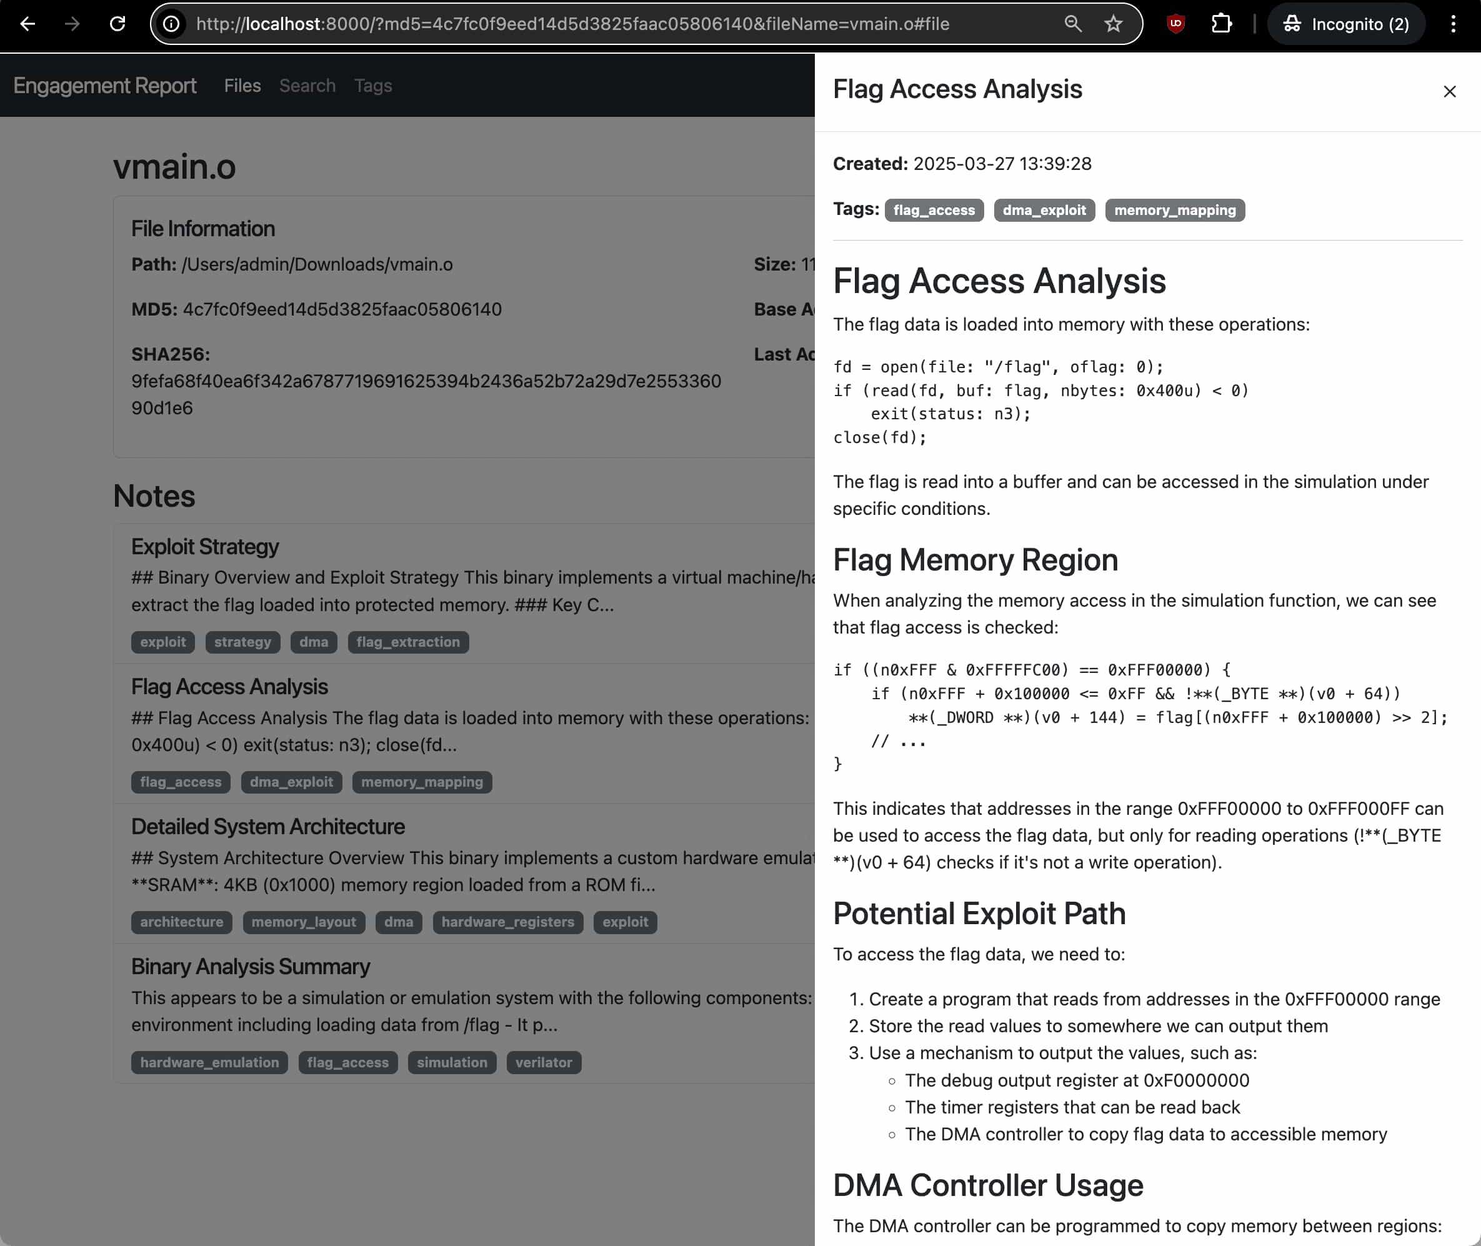Open the Files nav item

(x=242, y=86)
